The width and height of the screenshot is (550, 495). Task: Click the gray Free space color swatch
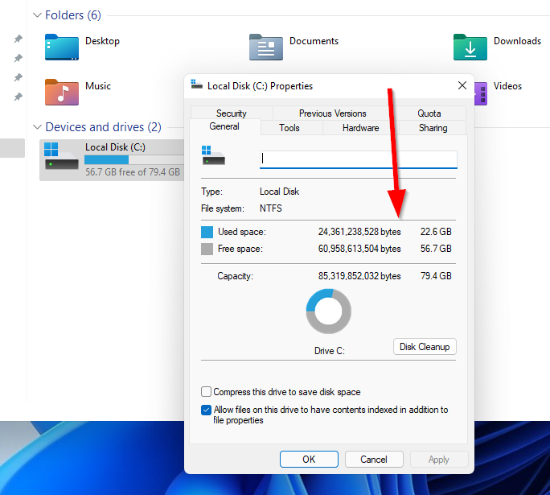(x=207, y=249)
